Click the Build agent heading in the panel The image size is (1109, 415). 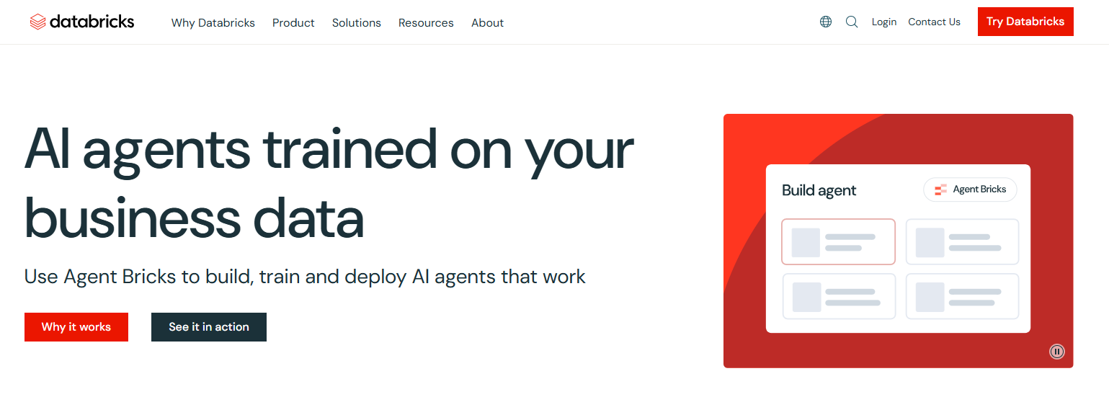pos(819,190)
